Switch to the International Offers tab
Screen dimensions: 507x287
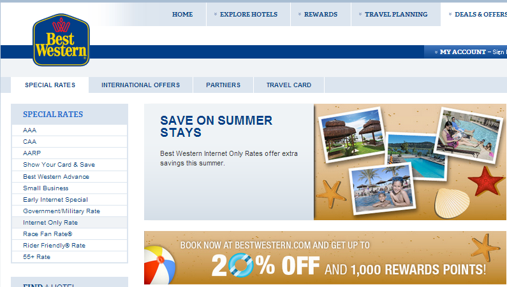(x=141, y=85)
